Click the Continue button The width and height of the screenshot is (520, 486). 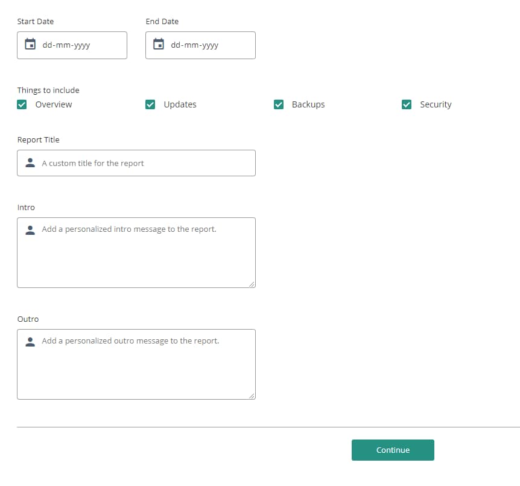[x=393, y=450]
